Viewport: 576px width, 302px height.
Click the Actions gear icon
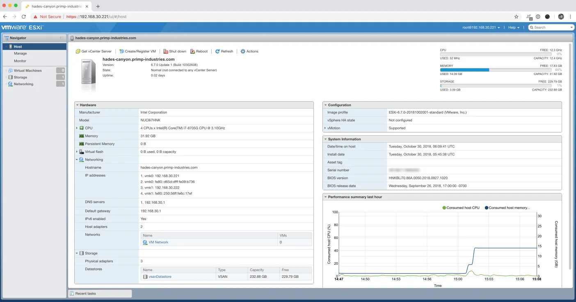click(243, 51)
